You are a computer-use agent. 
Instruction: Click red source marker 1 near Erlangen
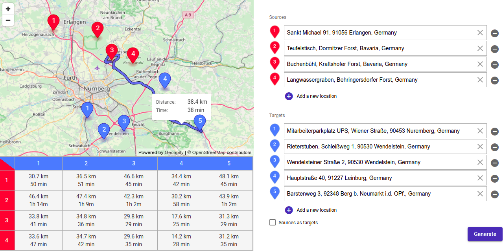coord(53,21)
